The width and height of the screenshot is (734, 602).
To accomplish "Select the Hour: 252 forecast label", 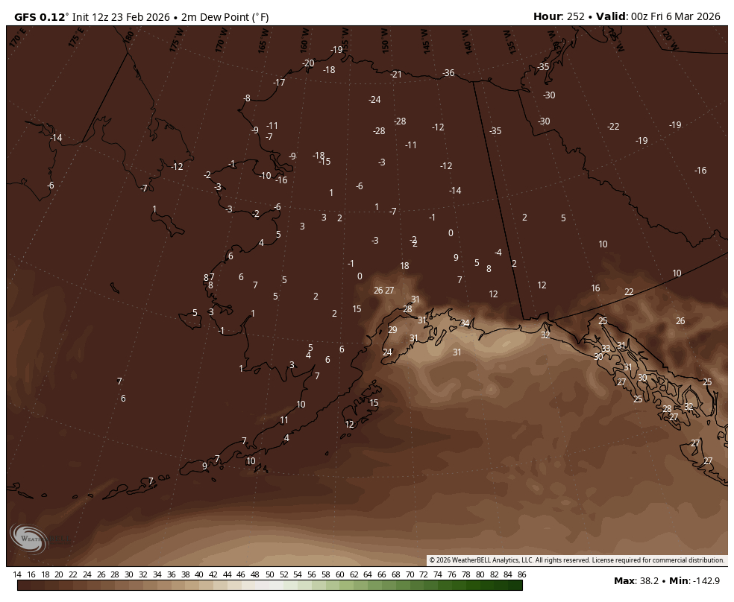I will 559,16.
